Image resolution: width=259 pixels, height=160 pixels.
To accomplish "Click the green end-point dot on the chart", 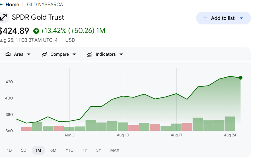I will tap(241, 78).
